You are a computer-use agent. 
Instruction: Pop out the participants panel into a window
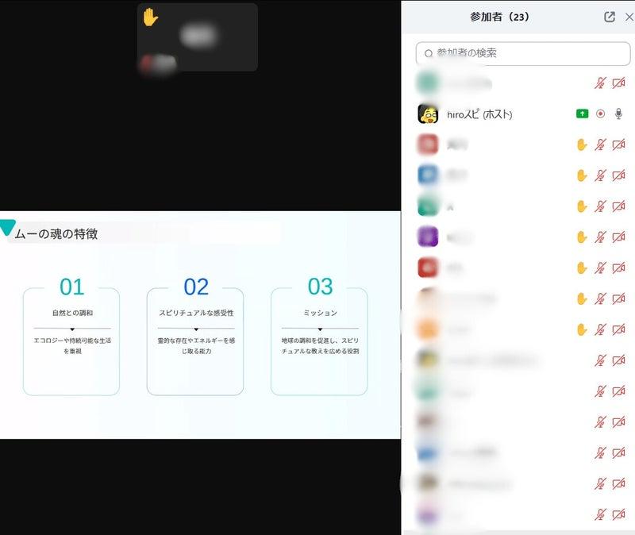[x=610, y=17]
